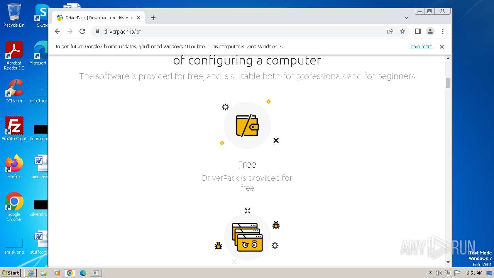Show hidden system tray icons
Image resolution: width=494 pixels, height=278 pixels.
(431, 273)
